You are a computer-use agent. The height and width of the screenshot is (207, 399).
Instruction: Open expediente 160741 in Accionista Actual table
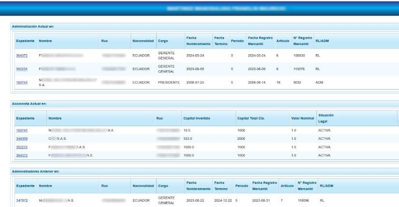click(x=22, y=131)
